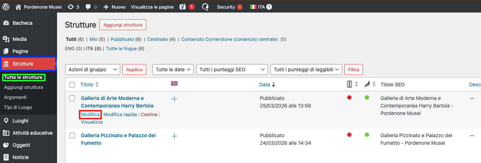Check the Galleria Pizzinato row
Viewport: 481px width, 163px height.
[72, 135]
